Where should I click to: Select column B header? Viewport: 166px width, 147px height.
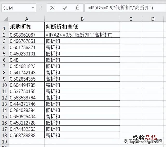pos(82,19)
